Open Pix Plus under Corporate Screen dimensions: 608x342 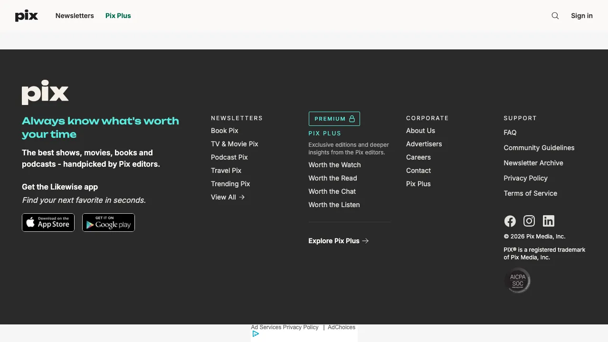point(418,184)
